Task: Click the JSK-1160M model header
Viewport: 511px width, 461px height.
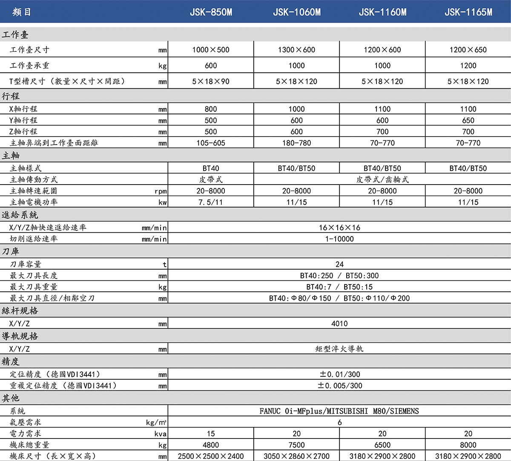Action: (x=382, y=12)
